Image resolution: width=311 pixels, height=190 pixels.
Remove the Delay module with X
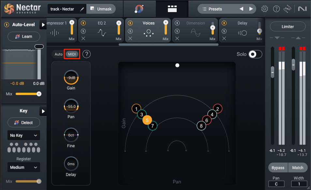click(x=224, y=39)
